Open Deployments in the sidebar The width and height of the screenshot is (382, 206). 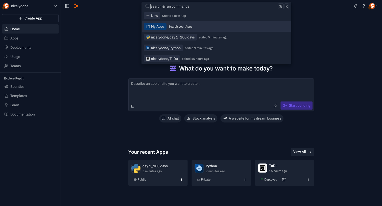[30, 48]
